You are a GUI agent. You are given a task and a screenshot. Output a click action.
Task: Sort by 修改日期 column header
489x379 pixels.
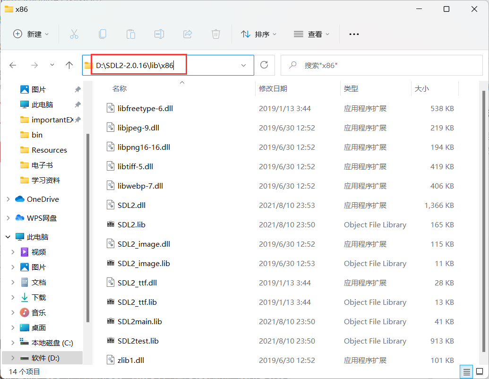pos(273,88)
